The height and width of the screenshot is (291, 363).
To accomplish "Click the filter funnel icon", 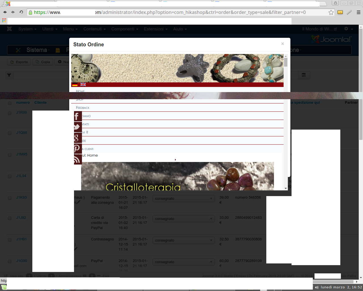I will 9,75.
